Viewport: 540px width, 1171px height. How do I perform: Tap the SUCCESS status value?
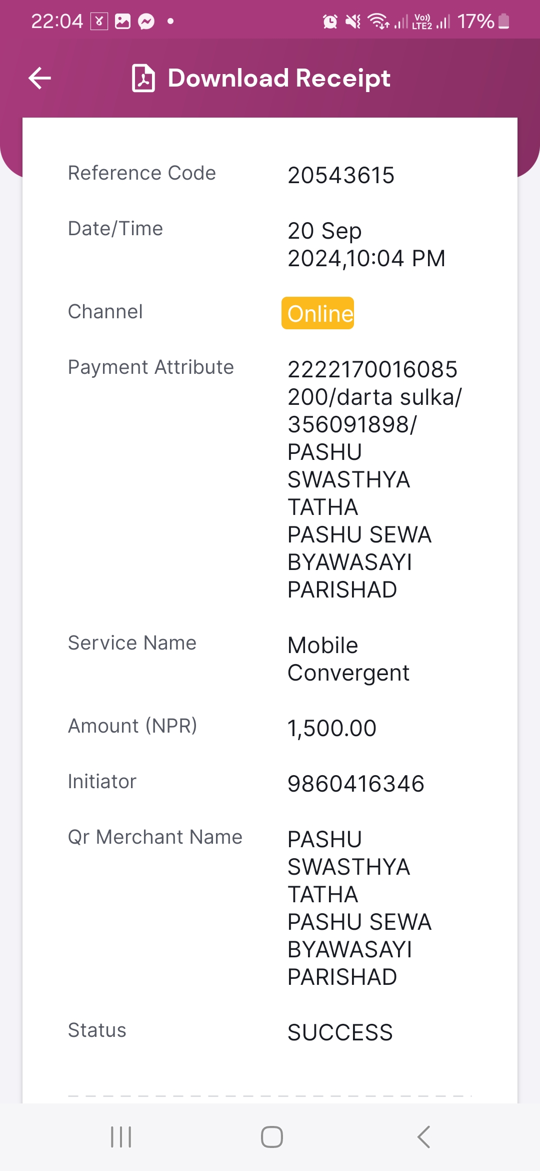point(340,1032)
